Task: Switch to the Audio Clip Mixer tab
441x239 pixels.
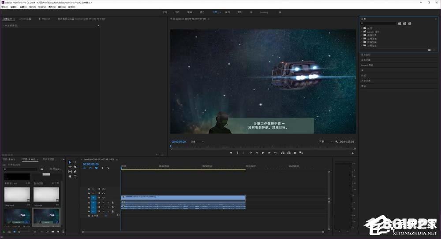Action: point(82,19)
